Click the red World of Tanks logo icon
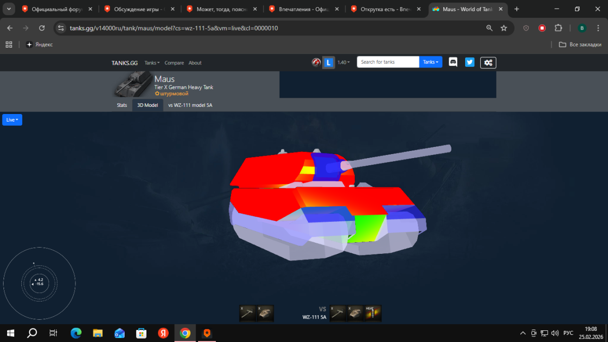The width and height of the screenshot is (608, 342). (316, 62)
